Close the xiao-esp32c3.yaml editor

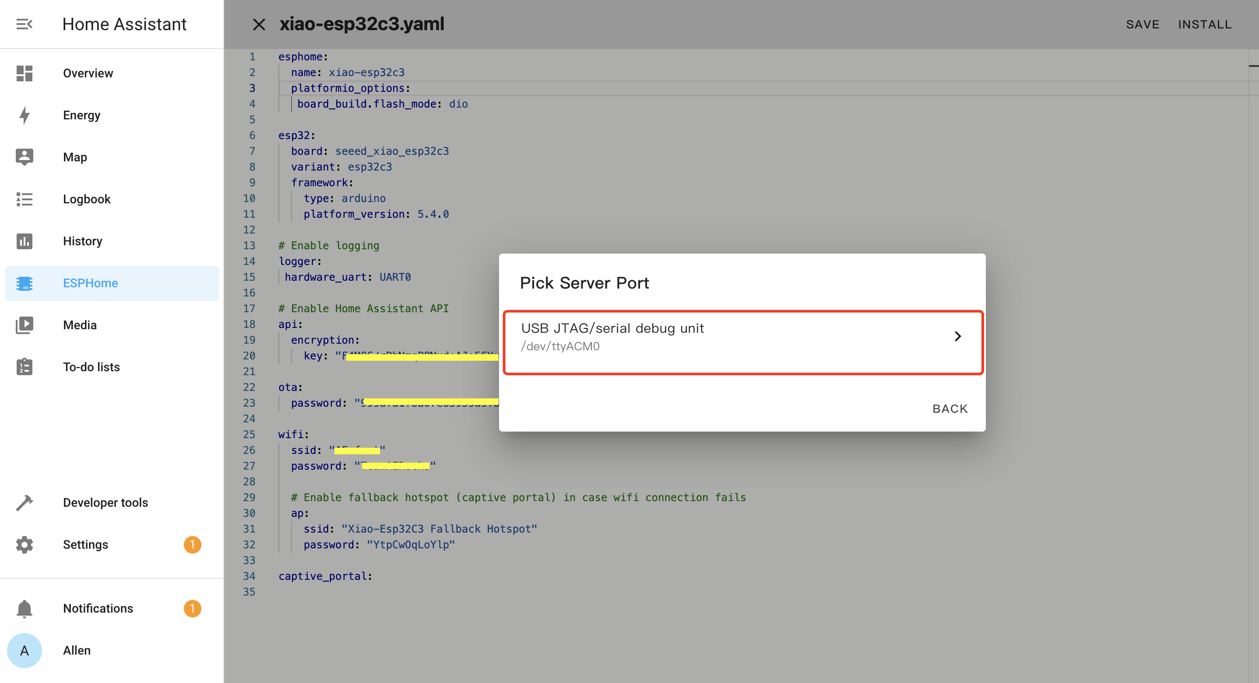point(259,24)
